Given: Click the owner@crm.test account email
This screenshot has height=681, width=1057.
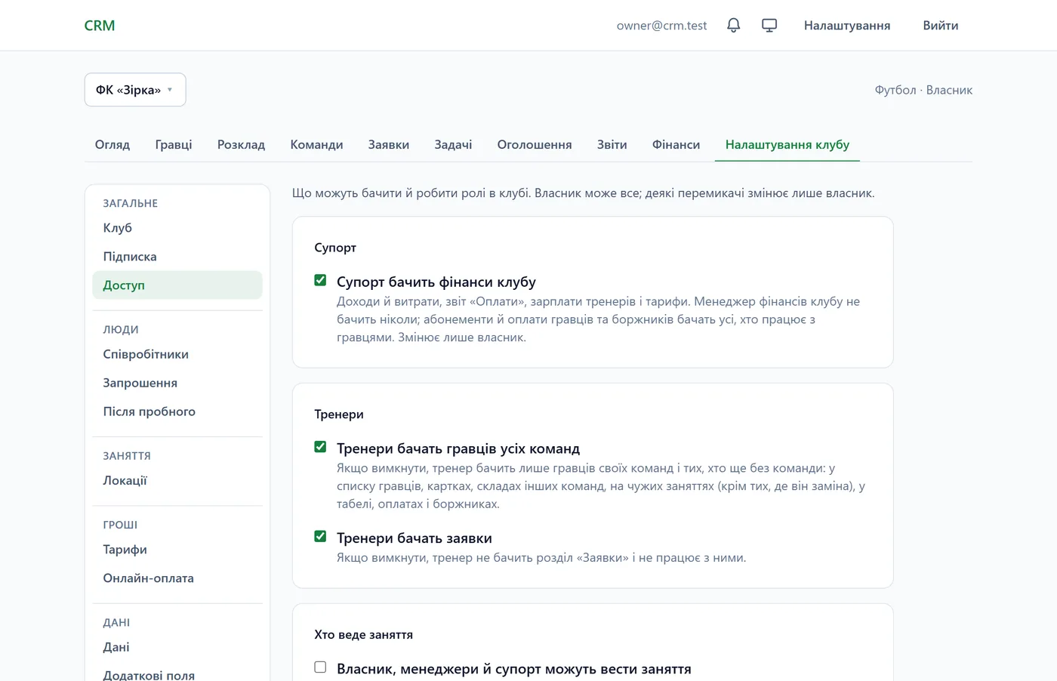Looking at the screenshot, I should pyautogui.click(x=661, y=26).
